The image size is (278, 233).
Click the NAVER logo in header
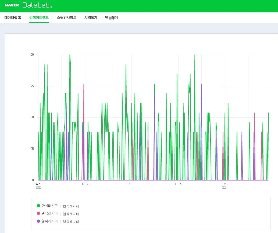[x=12, y=5]
